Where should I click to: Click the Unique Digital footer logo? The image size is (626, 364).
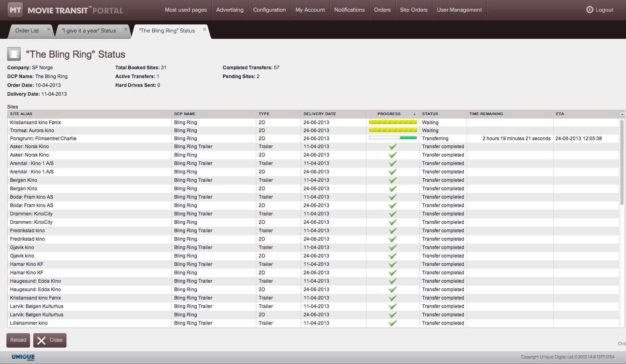[x=23, y=357]
